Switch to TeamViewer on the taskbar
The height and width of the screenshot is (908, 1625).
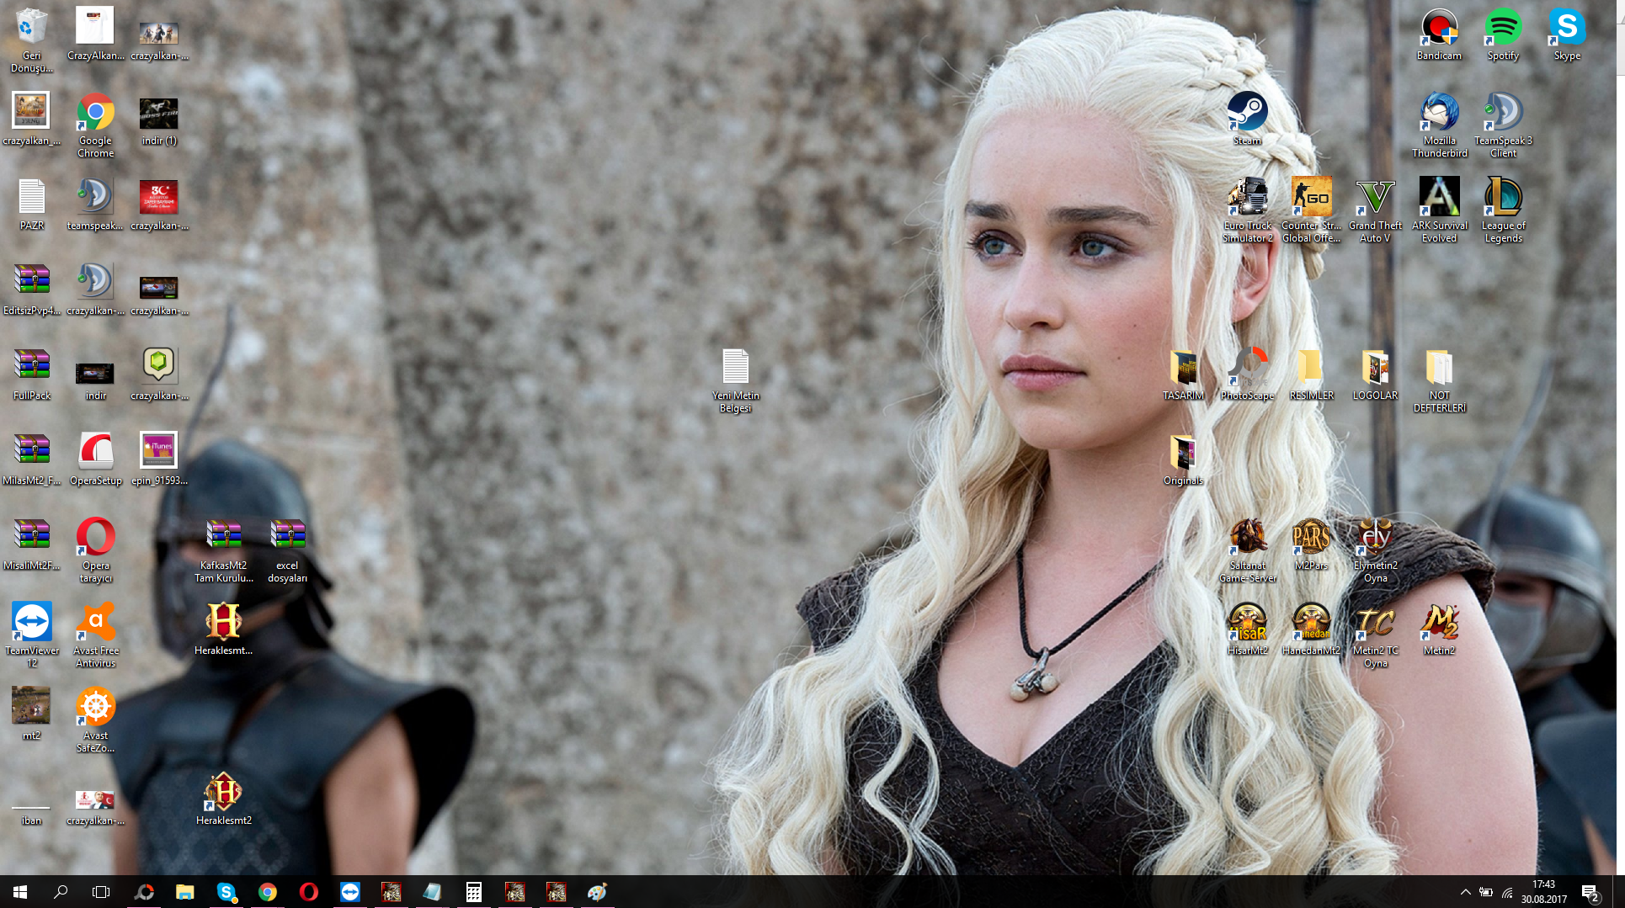point(349,892)
